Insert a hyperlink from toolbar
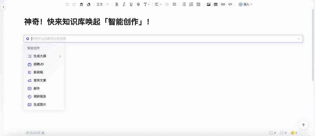The width and height of the screenshot is (315, 136). click(x=223, y=4)
